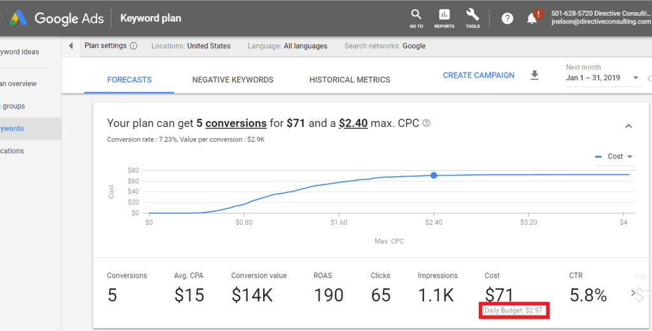Click the Create Campaign button
652x331 pixels.
tap(479, 75)
